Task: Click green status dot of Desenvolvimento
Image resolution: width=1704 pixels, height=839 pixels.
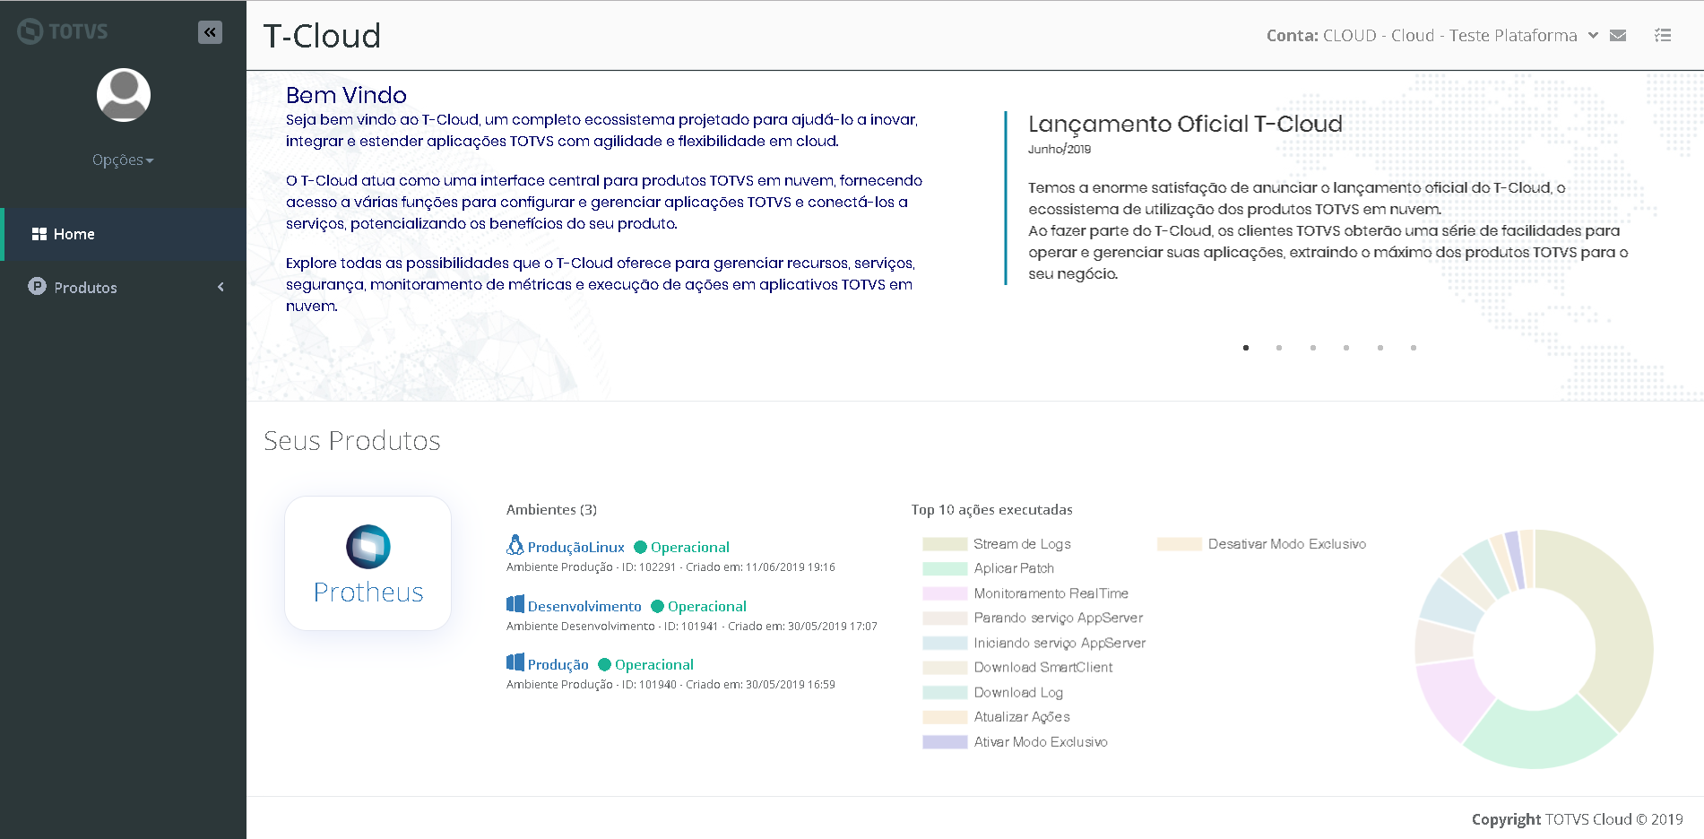Action: [x=657, y=607]
